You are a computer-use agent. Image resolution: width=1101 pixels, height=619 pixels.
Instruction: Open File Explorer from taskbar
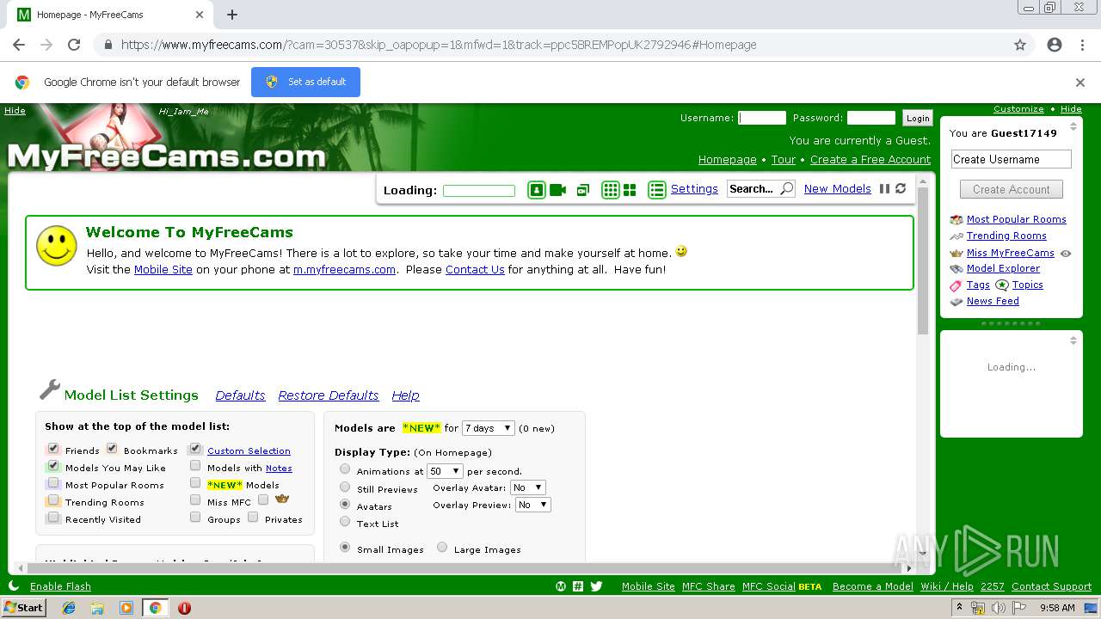click(x=97, y=608)
